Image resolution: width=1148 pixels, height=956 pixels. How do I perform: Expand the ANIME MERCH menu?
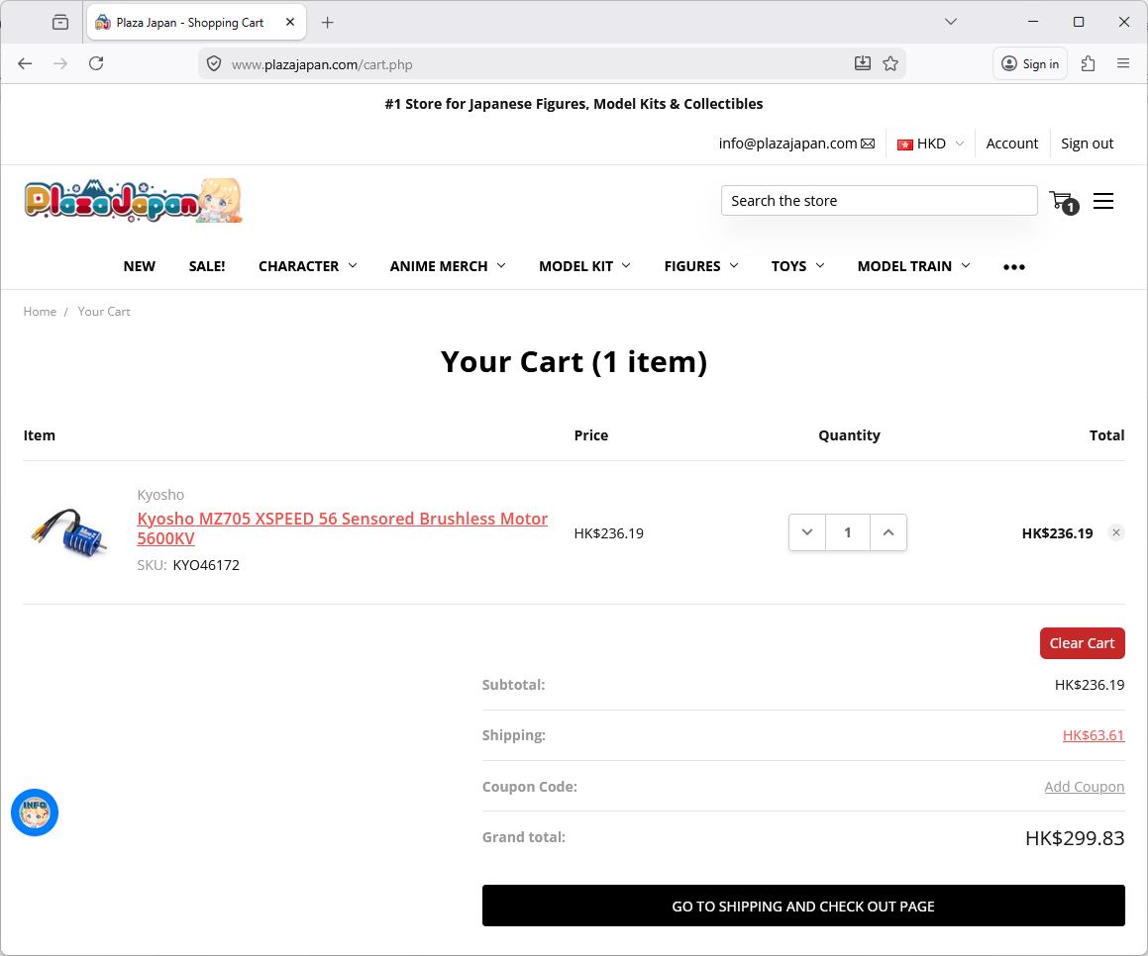tap(448, 266)
